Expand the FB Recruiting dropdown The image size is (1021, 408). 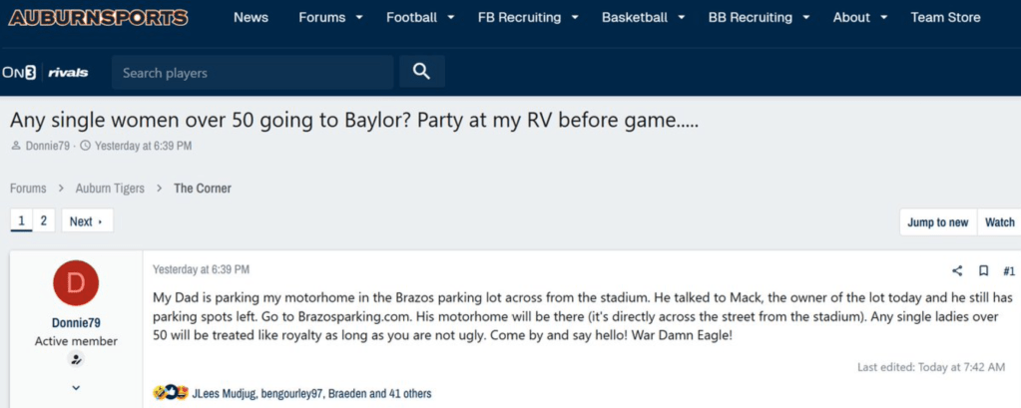(x=576, y=18)
